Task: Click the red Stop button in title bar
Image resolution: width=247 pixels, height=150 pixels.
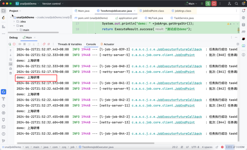Action: (x=214, y=4)
